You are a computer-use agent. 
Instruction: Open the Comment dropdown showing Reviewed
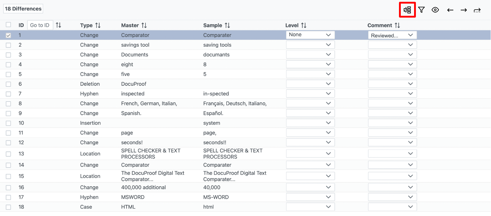(x=392, y=35)
